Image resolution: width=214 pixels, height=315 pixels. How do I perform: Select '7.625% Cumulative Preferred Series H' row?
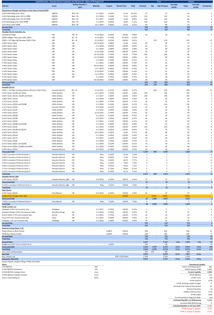pos(17,201)
